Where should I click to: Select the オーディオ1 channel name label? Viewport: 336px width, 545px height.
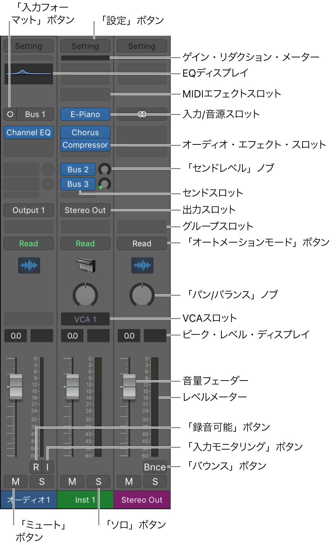click(x=29, y=500)
